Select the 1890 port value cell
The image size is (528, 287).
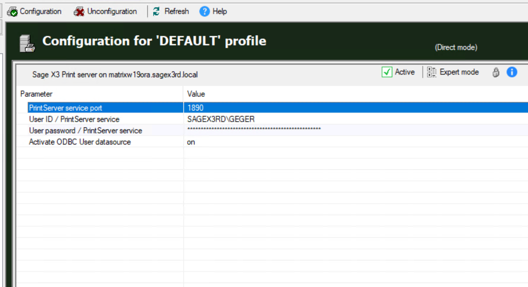[356, 108]
